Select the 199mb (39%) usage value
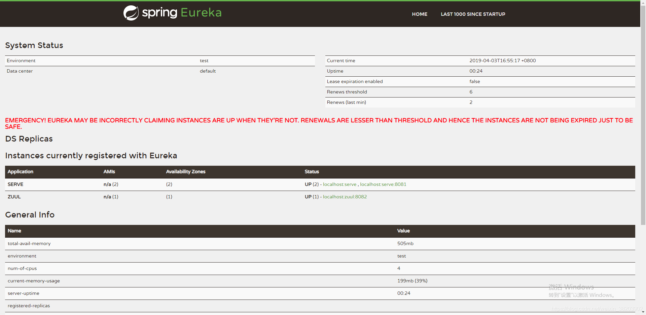The image size is (646, 315). (x=412, y=281)
